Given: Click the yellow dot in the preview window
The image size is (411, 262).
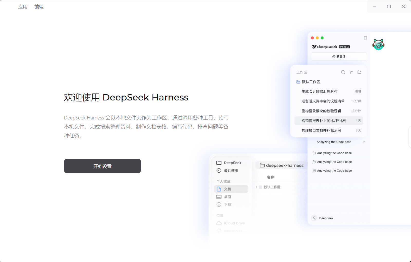Looking at the screenshot, I should (x=317, y=38).
